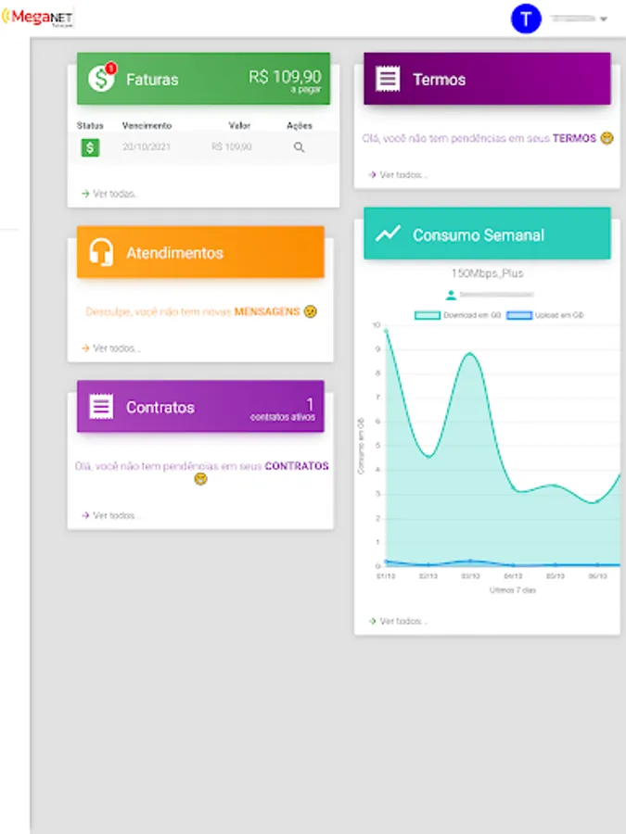Click the Ações column header

[300, 125]
